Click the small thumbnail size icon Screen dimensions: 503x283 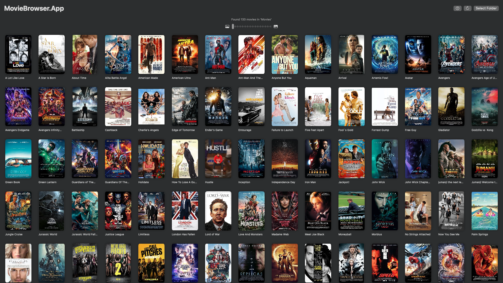coord(227,26)
